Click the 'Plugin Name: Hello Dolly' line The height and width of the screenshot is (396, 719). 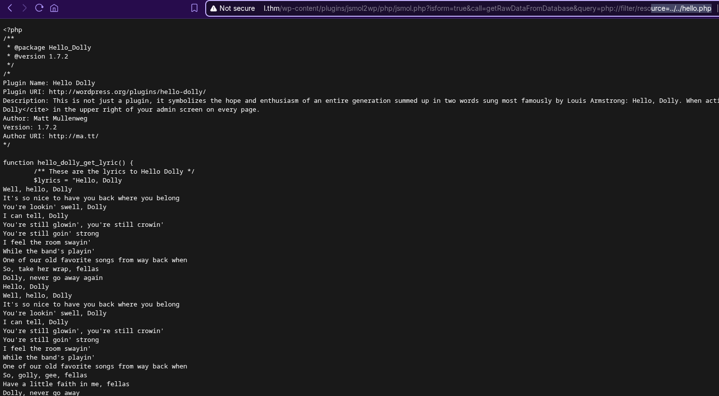[49, 83]
